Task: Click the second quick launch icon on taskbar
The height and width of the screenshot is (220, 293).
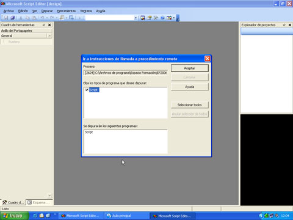Action: 42,216
